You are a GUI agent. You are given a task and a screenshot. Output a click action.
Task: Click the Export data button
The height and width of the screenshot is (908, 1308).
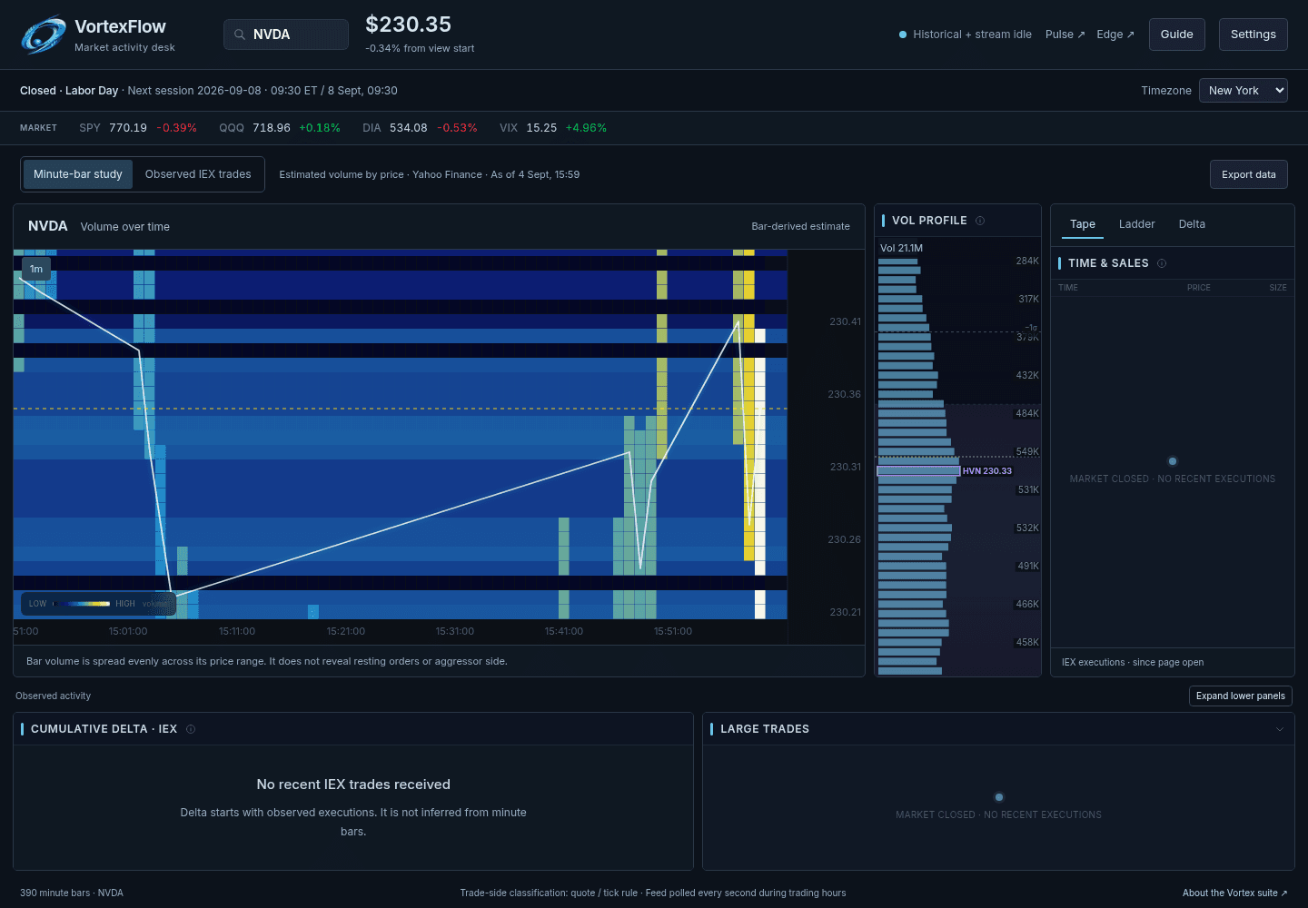1249,174
